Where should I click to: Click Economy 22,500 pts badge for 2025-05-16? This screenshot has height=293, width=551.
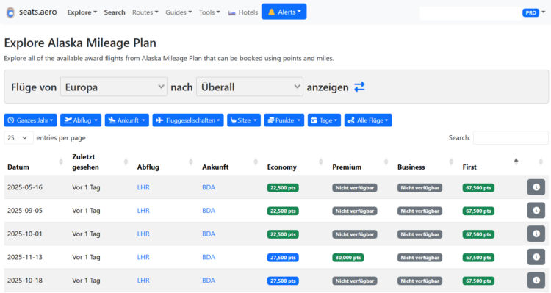pyautogui.click(x=283, y=187)
